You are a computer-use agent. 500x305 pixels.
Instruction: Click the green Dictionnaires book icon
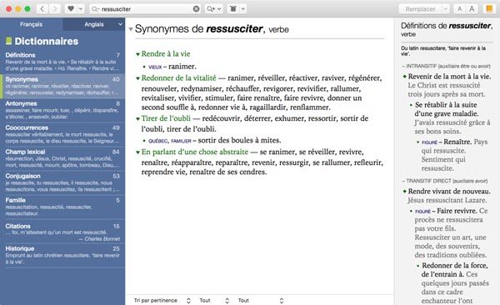(x=8, y=41)
